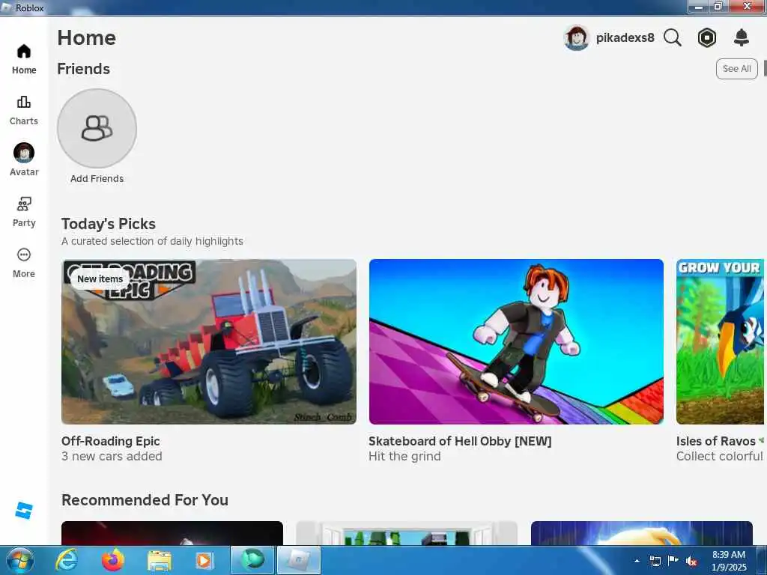This screenshot has width=767, height=575.
Task: Open Action Center flag icon
Action: click(x=673, y=560)
